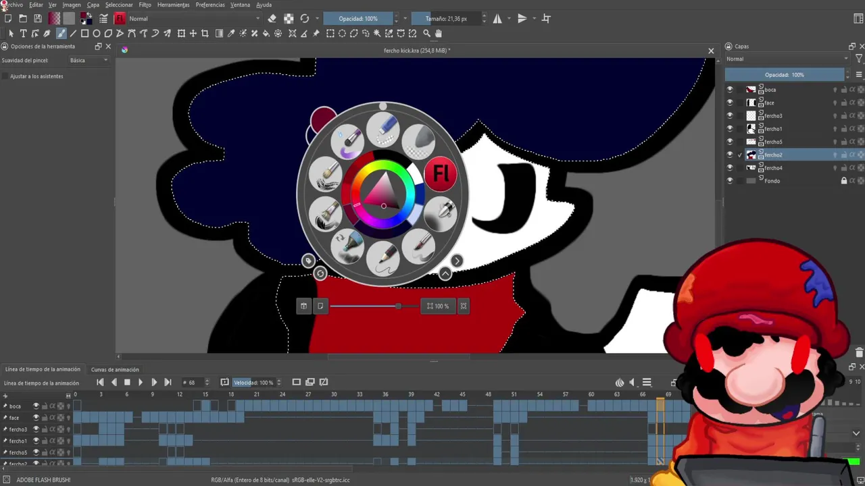Select the Gradient tool
The height and width of the screenshot is (486, 865).
click(x=219, y=33)
